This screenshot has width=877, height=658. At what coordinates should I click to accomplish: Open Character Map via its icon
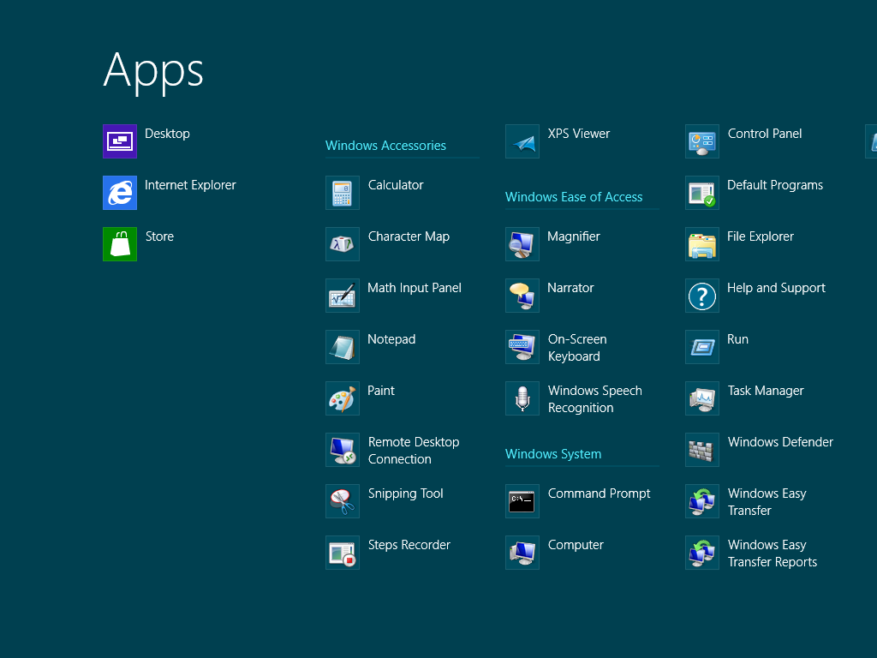pos(343,244)
